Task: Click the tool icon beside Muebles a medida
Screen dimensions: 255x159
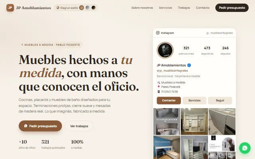Action: 159,82
